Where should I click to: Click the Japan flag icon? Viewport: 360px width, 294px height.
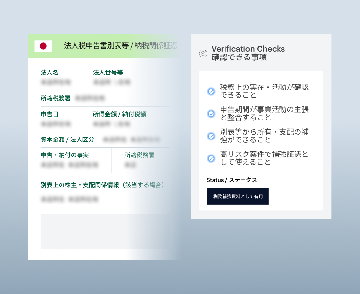pyautogui.click(x=43, y=46)
